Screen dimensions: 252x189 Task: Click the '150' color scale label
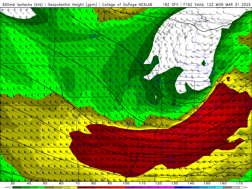[207, 183]
